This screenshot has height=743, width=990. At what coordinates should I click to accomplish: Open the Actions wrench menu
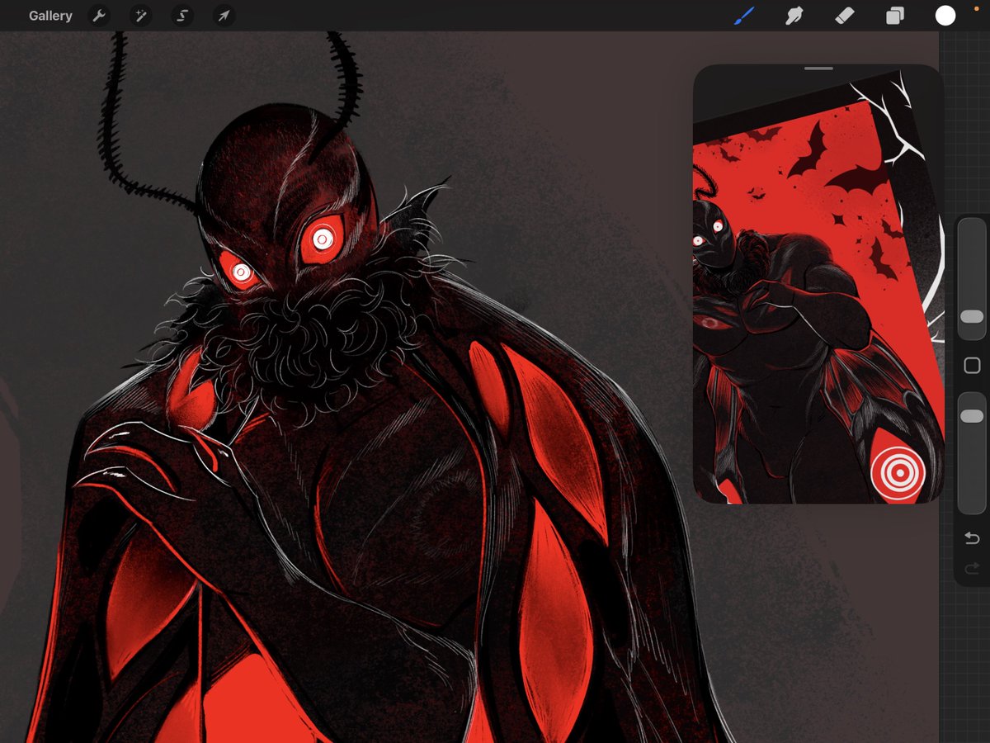click(x=99, y=16)
